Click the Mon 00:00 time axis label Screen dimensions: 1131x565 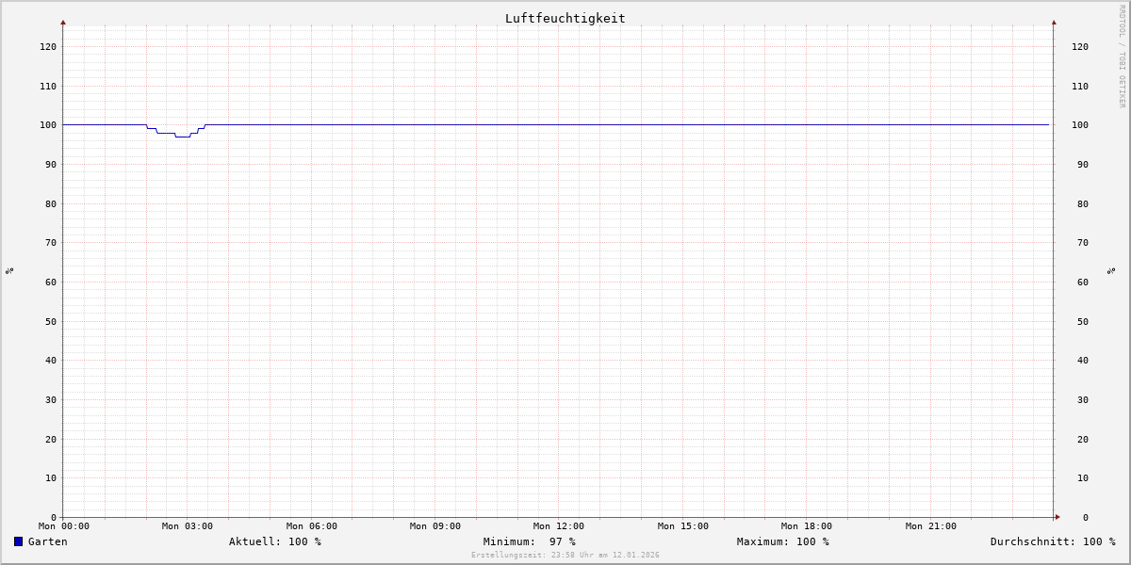point(64,526)
